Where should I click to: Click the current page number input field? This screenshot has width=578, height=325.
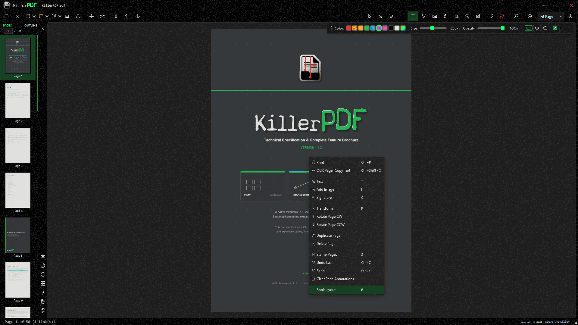pos(8,31)
